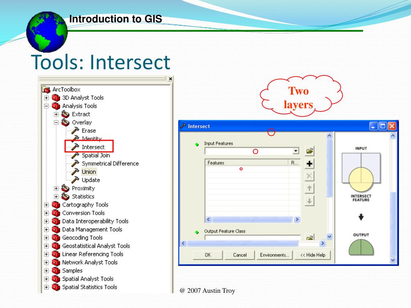
Task: Expand the Data Management Tools node
Action: [47, 230]
